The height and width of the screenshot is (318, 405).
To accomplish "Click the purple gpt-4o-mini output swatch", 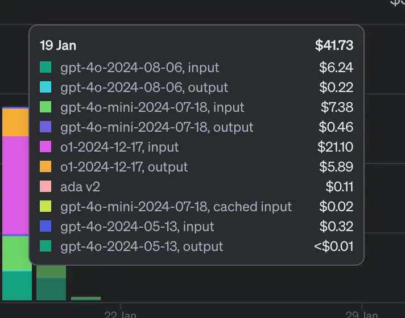I will (46, 127).
